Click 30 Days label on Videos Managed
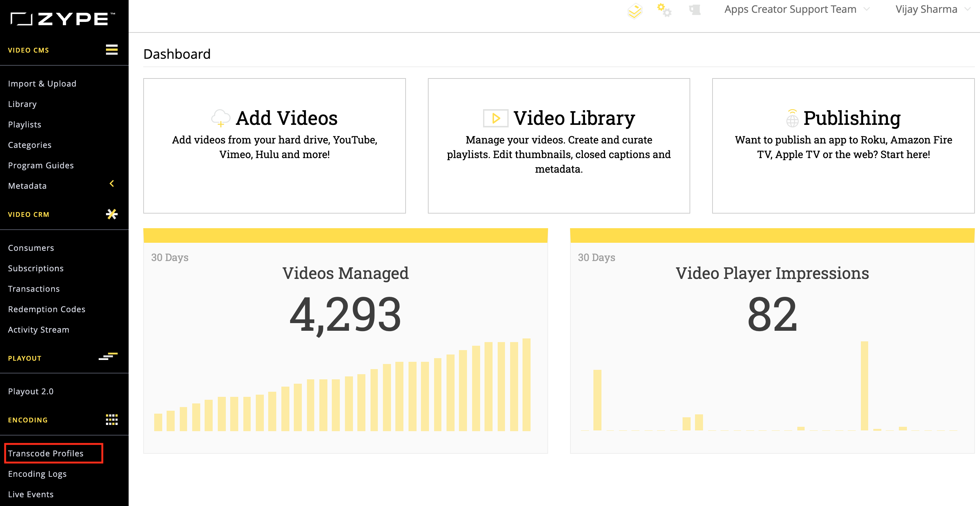 click(170, 257)
